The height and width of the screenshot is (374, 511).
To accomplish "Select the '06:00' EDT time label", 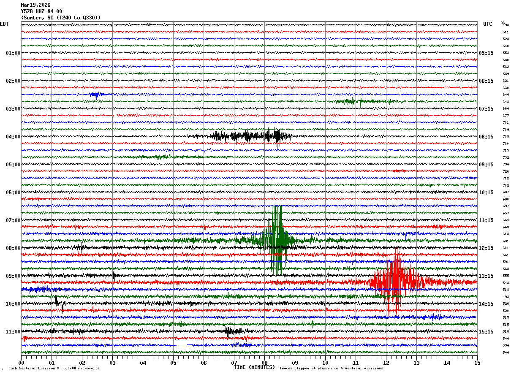I will click(x=13, y=192).
